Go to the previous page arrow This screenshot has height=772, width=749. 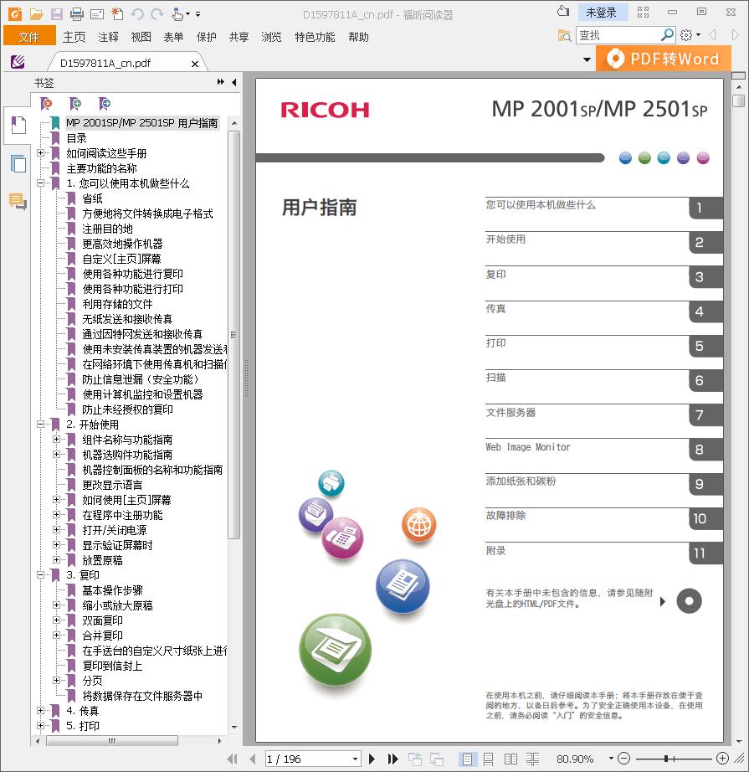[x=253, y=759]
